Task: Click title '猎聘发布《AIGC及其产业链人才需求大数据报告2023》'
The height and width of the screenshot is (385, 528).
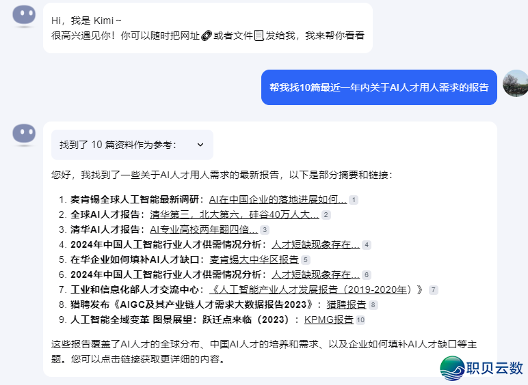Action: coord(192,304)
